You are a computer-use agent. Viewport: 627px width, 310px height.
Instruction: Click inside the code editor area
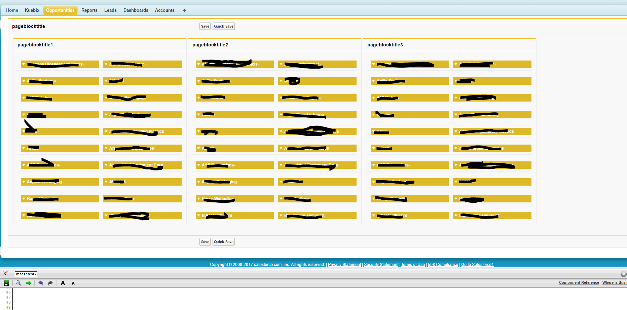(320, 299)
